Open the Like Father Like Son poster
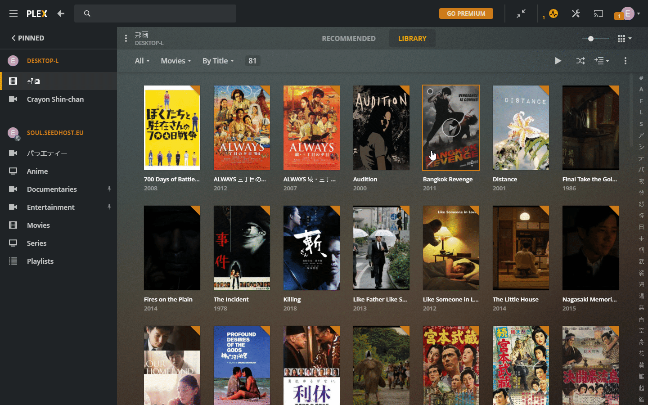The height and width of the screenshot is (405, 648). tap(381, 248)
